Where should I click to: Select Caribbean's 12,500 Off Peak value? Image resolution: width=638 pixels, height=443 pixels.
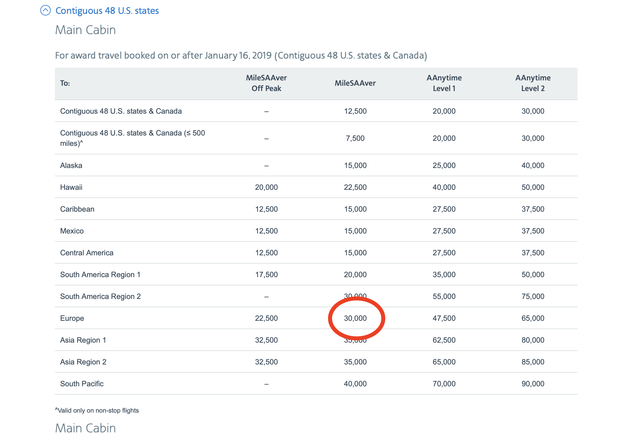pos(266,209)
